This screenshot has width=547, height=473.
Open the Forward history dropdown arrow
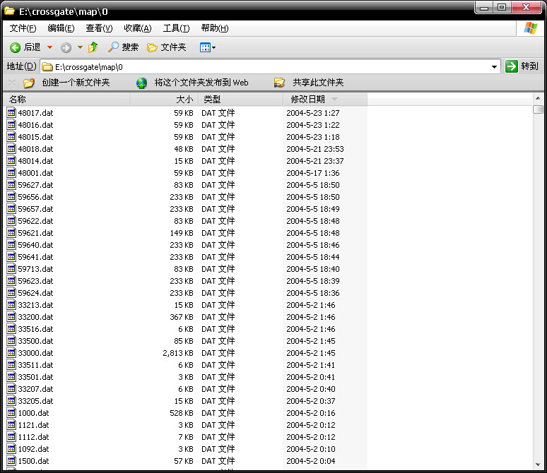pyautogui.click(x=80, y=47)
